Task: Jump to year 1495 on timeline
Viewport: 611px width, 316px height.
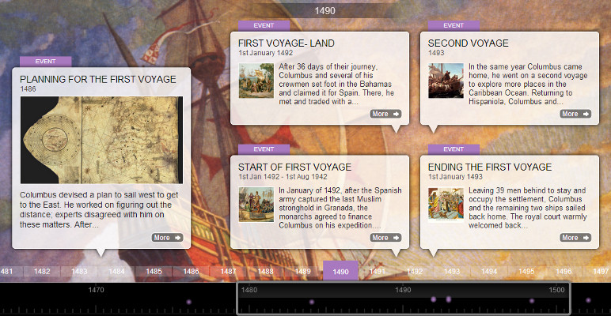Action: [x=526, y=271]
